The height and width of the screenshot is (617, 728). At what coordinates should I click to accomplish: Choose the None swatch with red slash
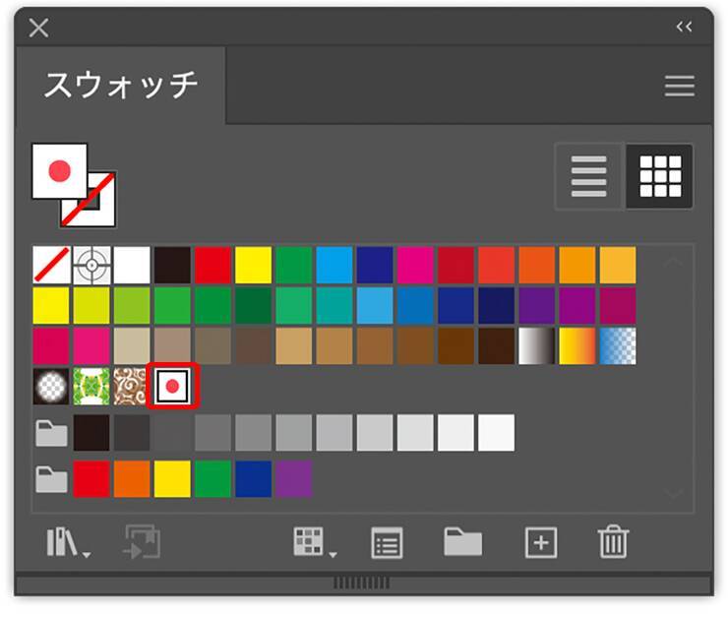coord(51,265)
